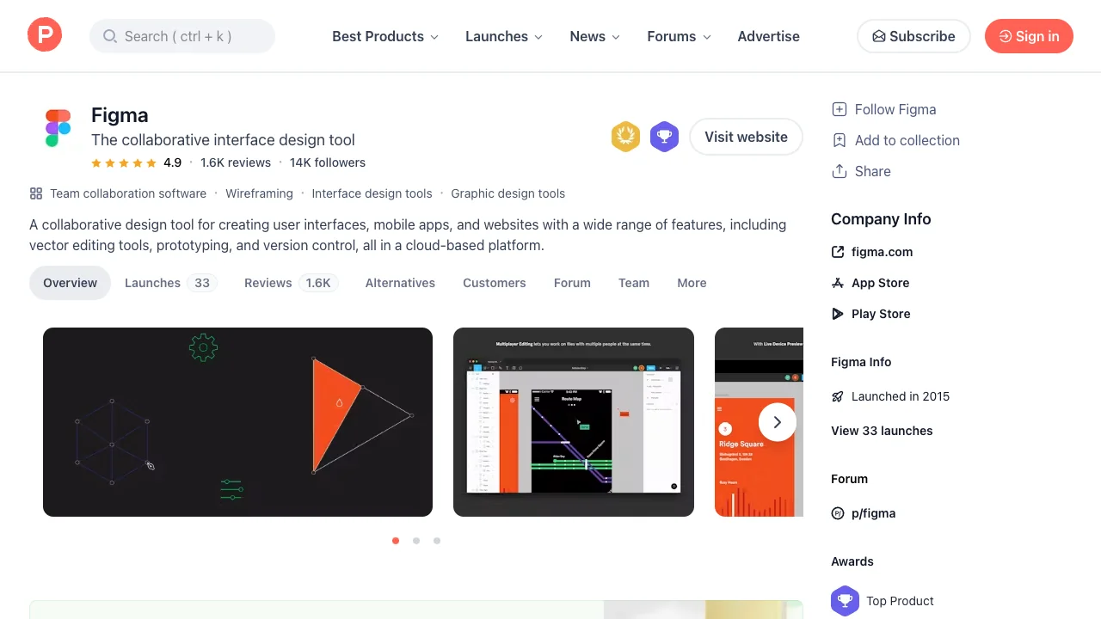This screenshot has width=1101, height=619.
Task: Click the Play Store triangle icon
Action: (x=838, y=314)
